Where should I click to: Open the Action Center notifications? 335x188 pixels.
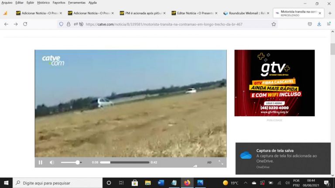coord(327,183)
